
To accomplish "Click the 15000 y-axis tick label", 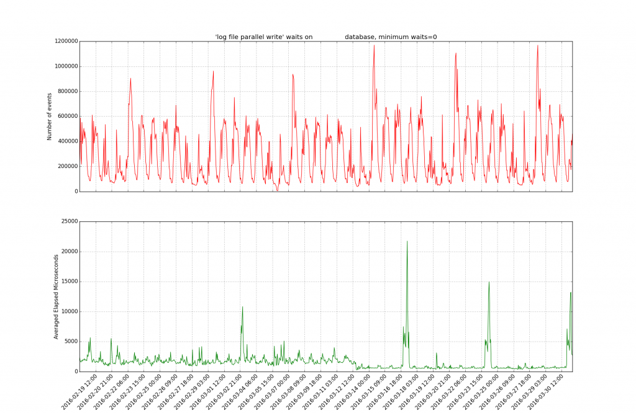I will (x=68, y=282).
